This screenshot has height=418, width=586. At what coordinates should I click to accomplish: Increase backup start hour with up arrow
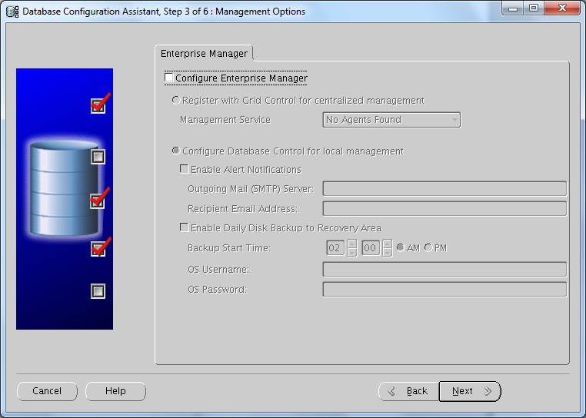(x=351, y=244)
